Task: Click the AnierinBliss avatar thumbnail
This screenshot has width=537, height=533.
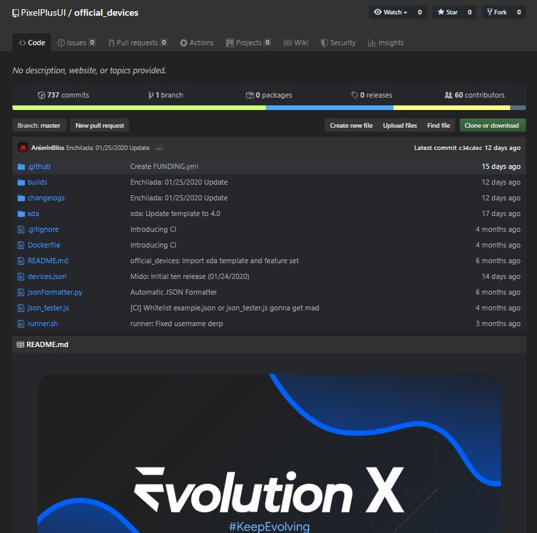Action: pos(23,147)
